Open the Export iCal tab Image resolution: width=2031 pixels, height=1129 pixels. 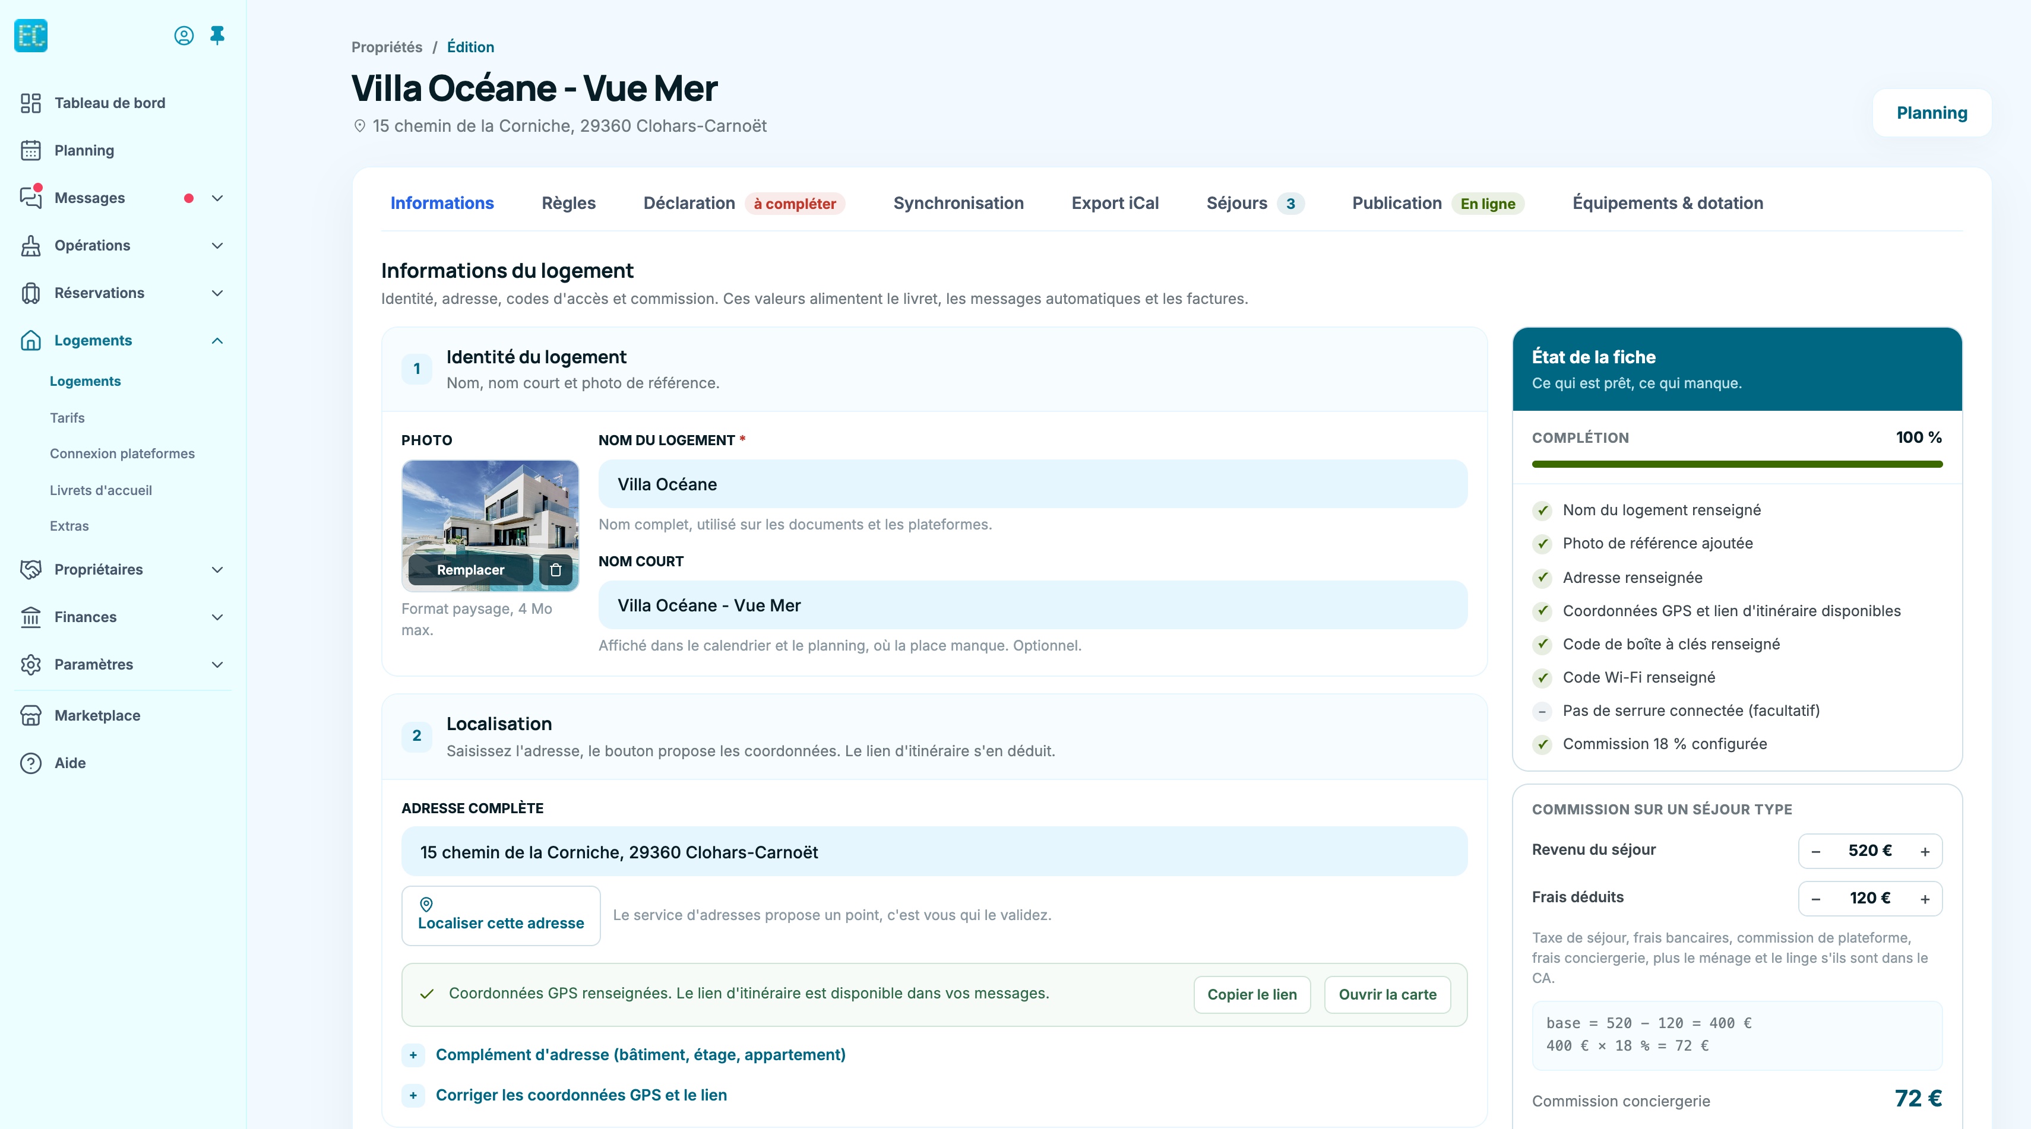pyautogui.click(x=1115, y=203)
